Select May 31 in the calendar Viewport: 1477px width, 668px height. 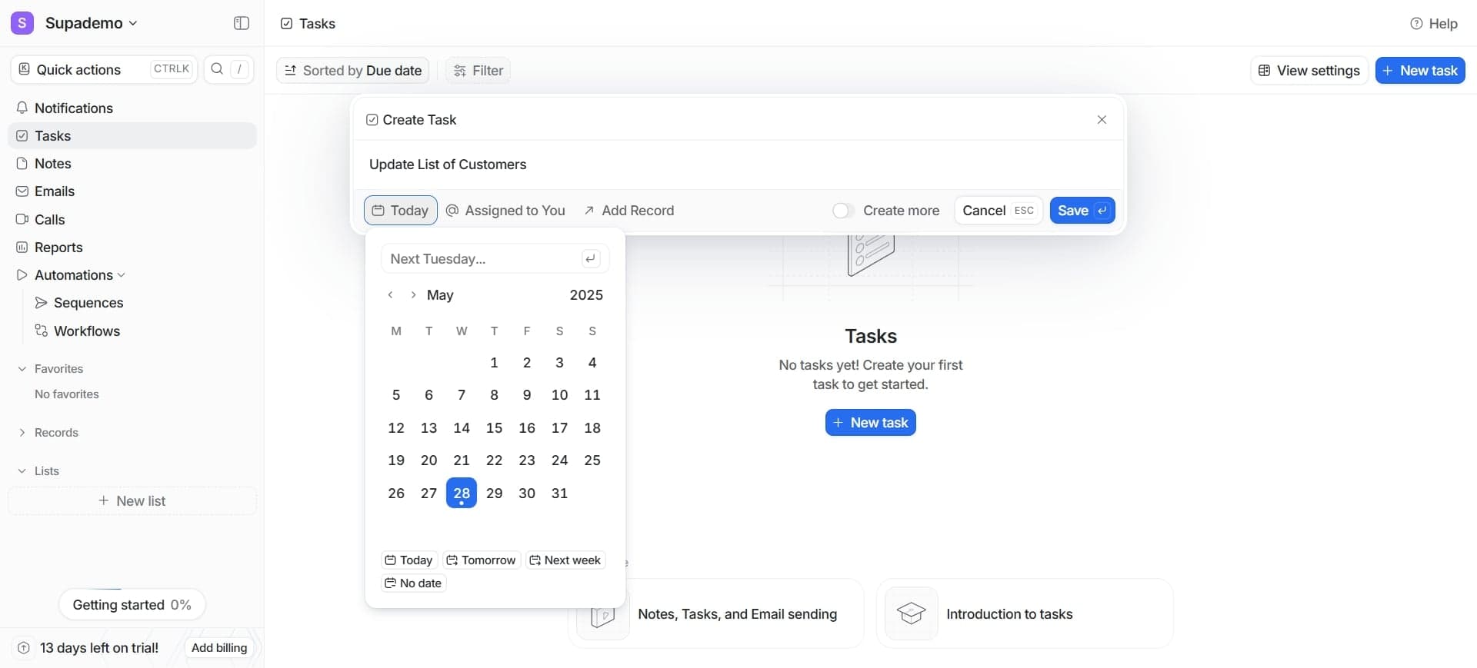click(x=559, y=494)
